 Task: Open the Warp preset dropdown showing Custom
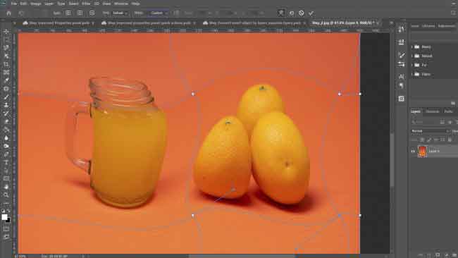click(159, 13)
